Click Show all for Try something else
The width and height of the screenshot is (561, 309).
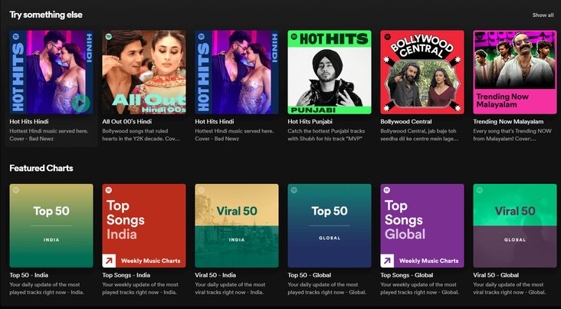coord(543,15)
